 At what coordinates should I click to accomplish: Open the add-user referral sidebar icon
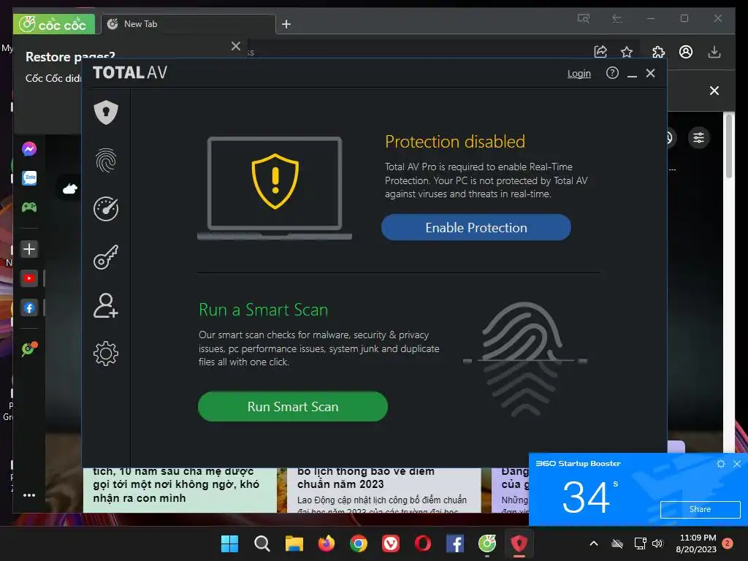tap(106, 305)
